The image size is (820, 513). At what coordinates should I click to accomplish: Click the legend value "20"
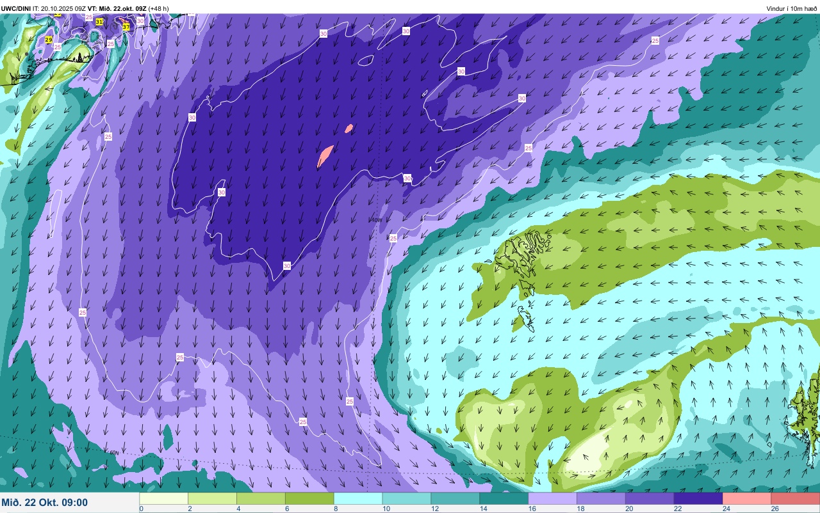tap(628, 509)
